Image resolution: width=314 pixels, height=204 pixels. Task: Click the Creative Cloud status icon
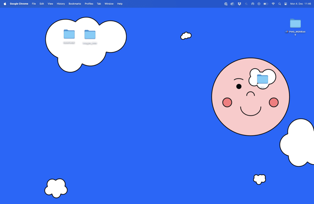point(232,4)
